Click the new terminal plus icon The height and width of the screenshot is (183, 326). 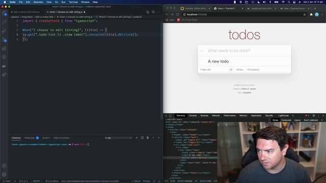pyautogui.click(x=137, y=138)
